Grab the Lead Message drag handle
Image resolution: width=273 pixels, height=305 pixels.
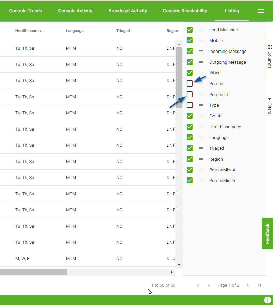pos(201,30)
